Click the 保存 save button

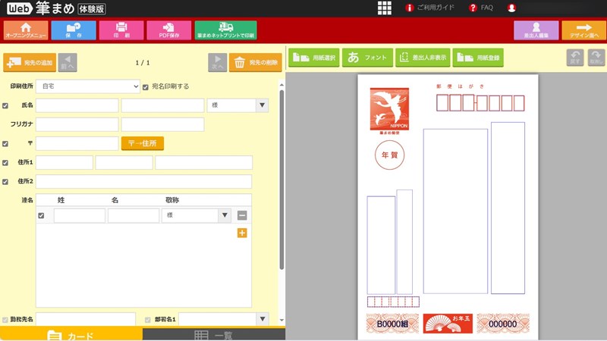[x=74, y=30]
